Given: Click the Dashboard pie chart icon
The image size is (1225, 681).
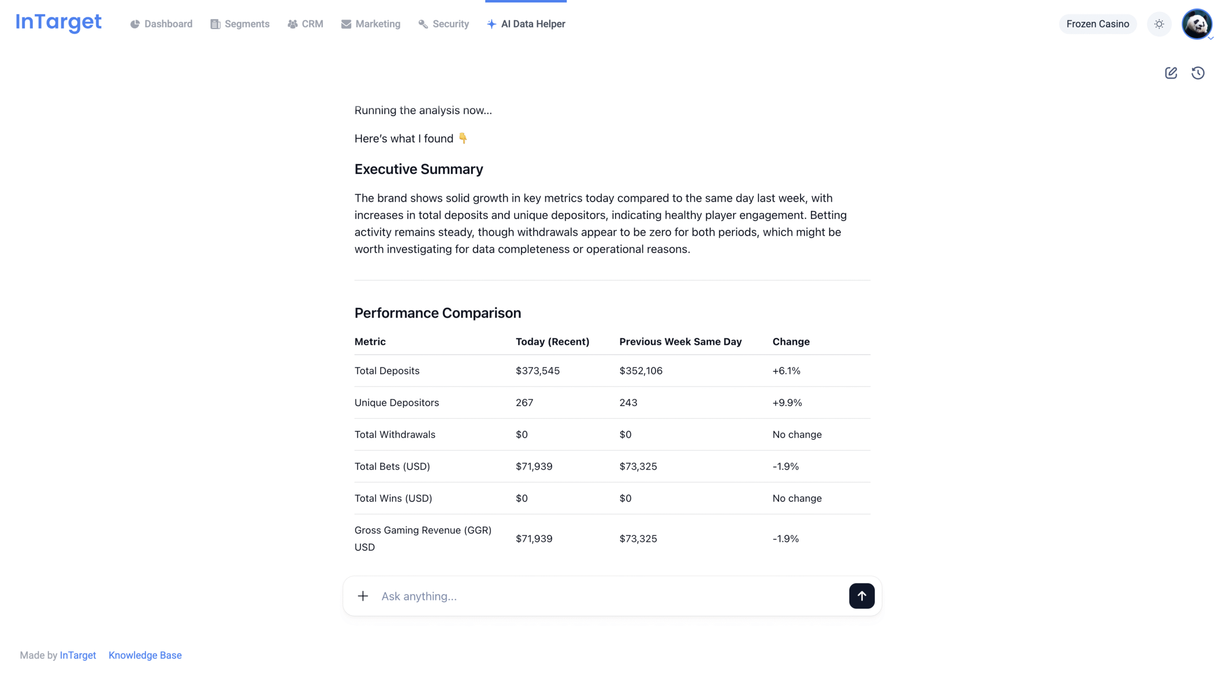Looking at the screenshot, I should click(x=135, y=24).
